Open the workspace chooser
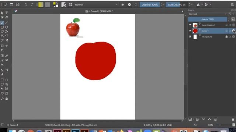The image size is (236, 132). click(233, 5)
